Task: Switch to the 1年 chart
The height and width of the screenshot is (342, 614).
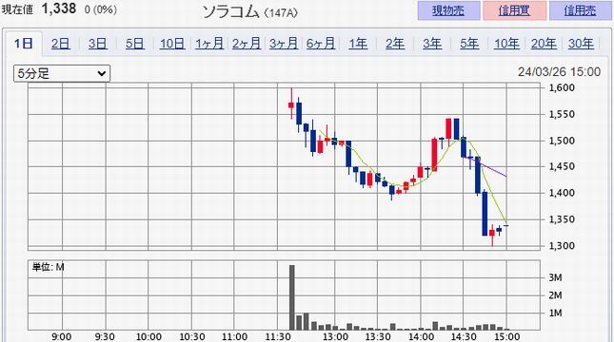Action: coord(358,44)
